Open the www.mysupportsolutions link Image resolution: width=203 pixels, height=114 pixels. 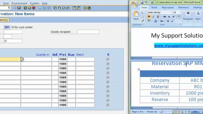click(x=179, y=46)
